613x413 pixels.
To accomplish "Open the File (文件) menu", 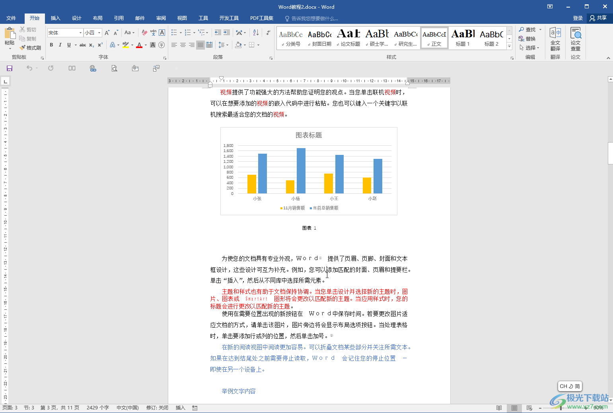I will (x=11, y=18).
